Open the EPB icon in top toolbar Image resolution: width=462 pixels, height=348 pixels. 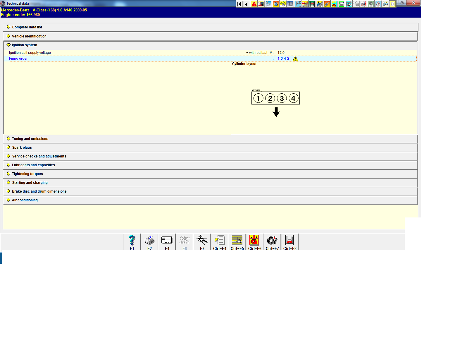[320, 4]
